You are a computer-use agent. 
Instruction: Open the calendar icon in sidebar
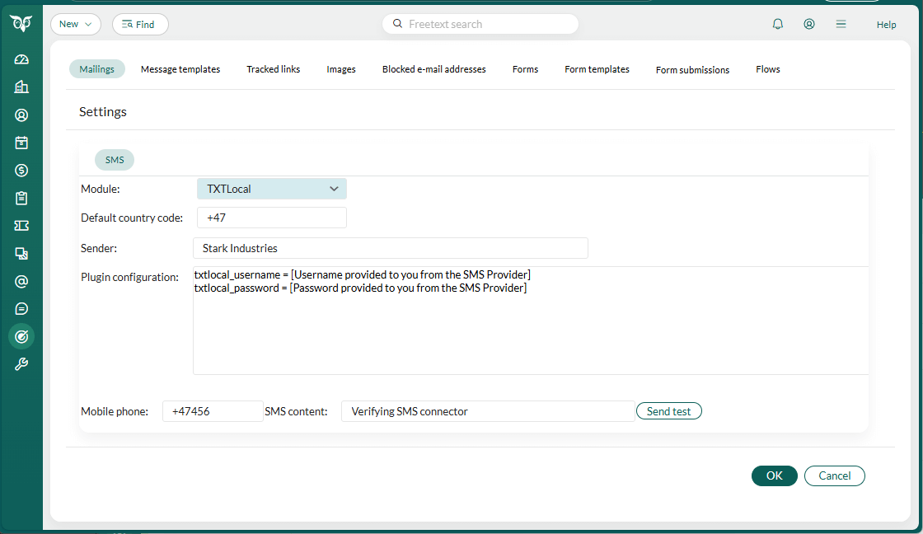pos(21,142)
